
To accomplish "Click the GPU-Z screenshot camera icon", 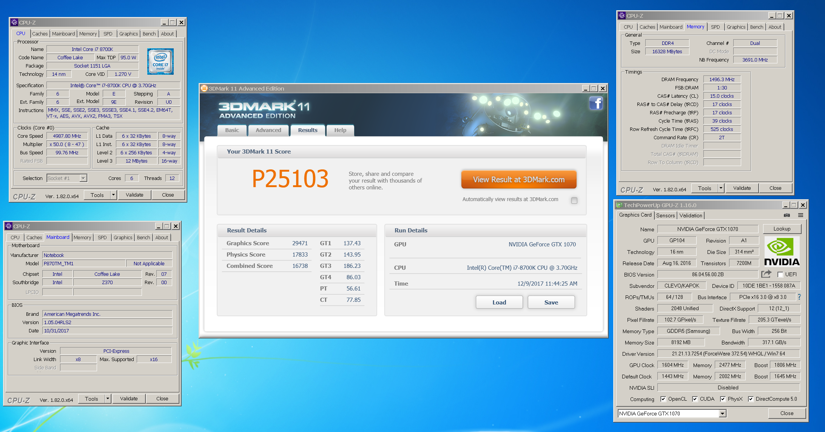I will point(786,215).
